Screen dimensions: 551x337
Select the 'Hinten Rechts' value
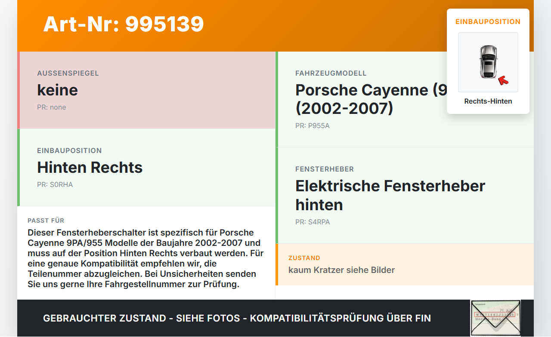pos(90,167)
